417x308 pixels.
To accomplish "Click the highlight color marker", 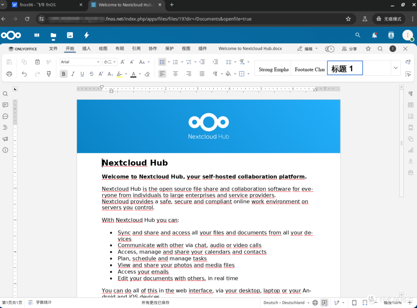I will pyautogui.click(x=119, y=74).
